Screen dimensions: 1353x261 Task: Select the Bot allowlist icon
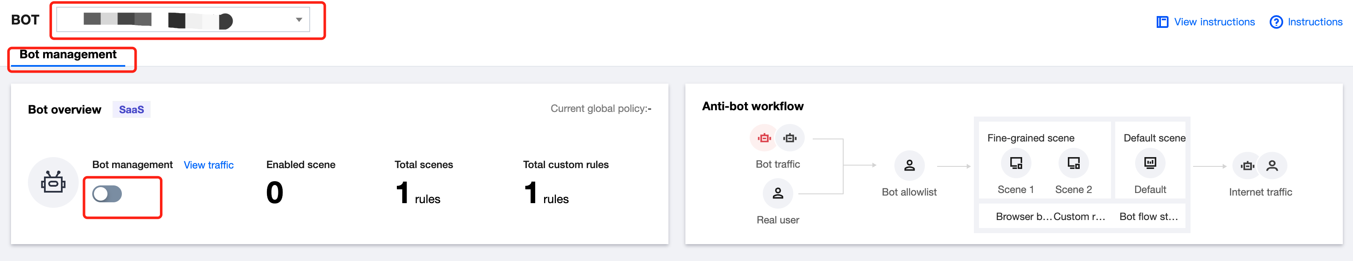909,166
